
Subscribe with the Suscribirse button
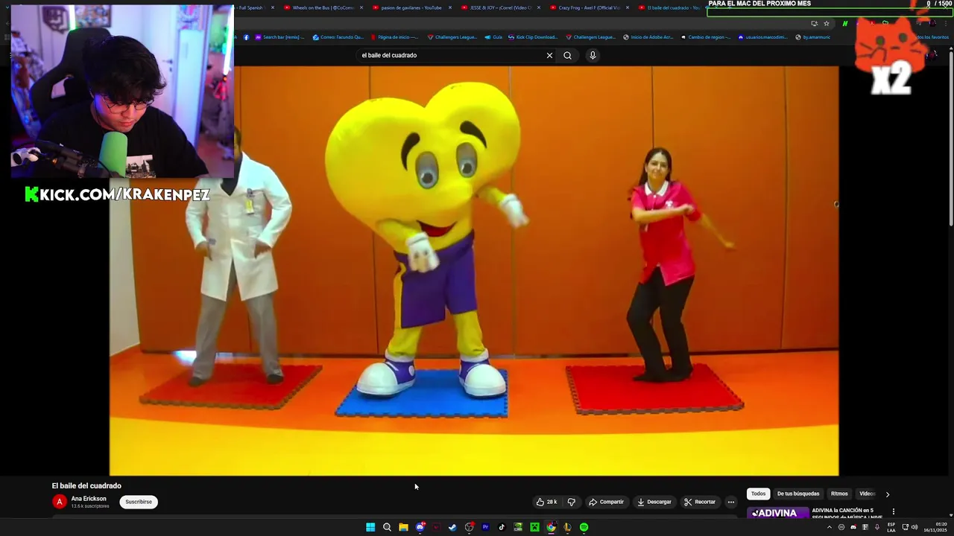tap(139, 502)
